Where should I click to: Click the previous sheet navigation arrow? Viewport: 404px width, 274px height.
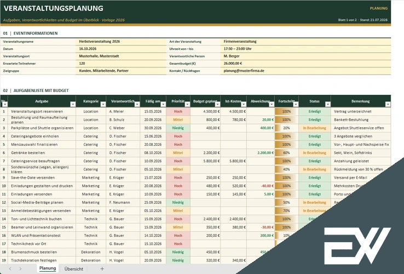[10, 269]
